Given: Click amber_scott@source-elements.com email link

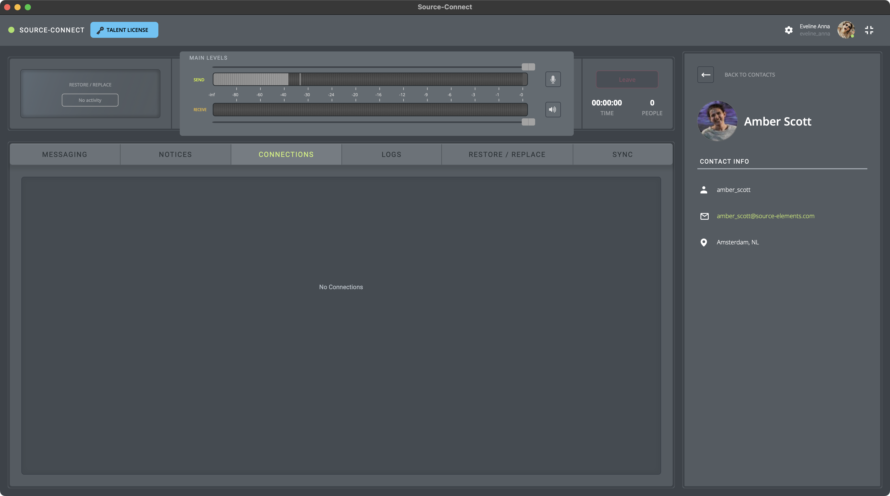Looking at the screenshot, I should click(x=765, y=216).
